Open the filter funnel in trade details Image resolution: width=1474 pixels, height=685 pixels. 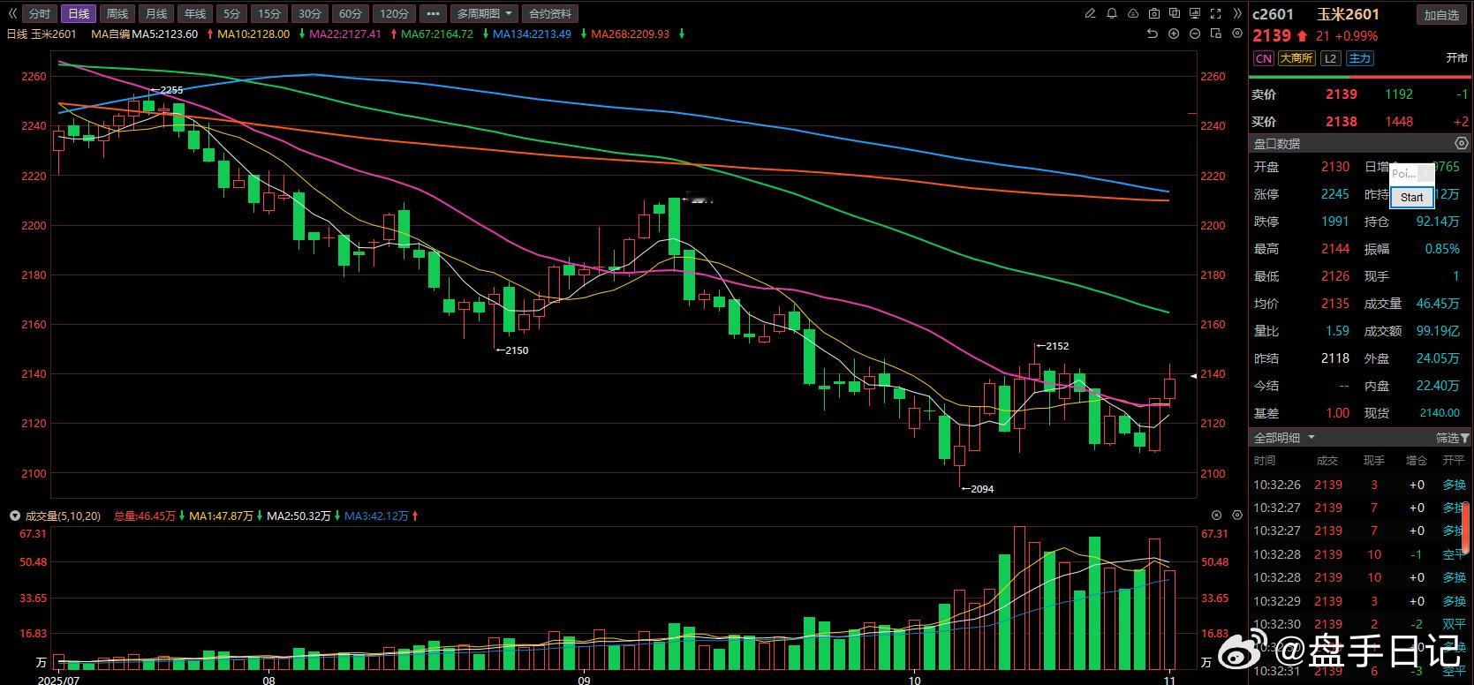[1464, 438]
